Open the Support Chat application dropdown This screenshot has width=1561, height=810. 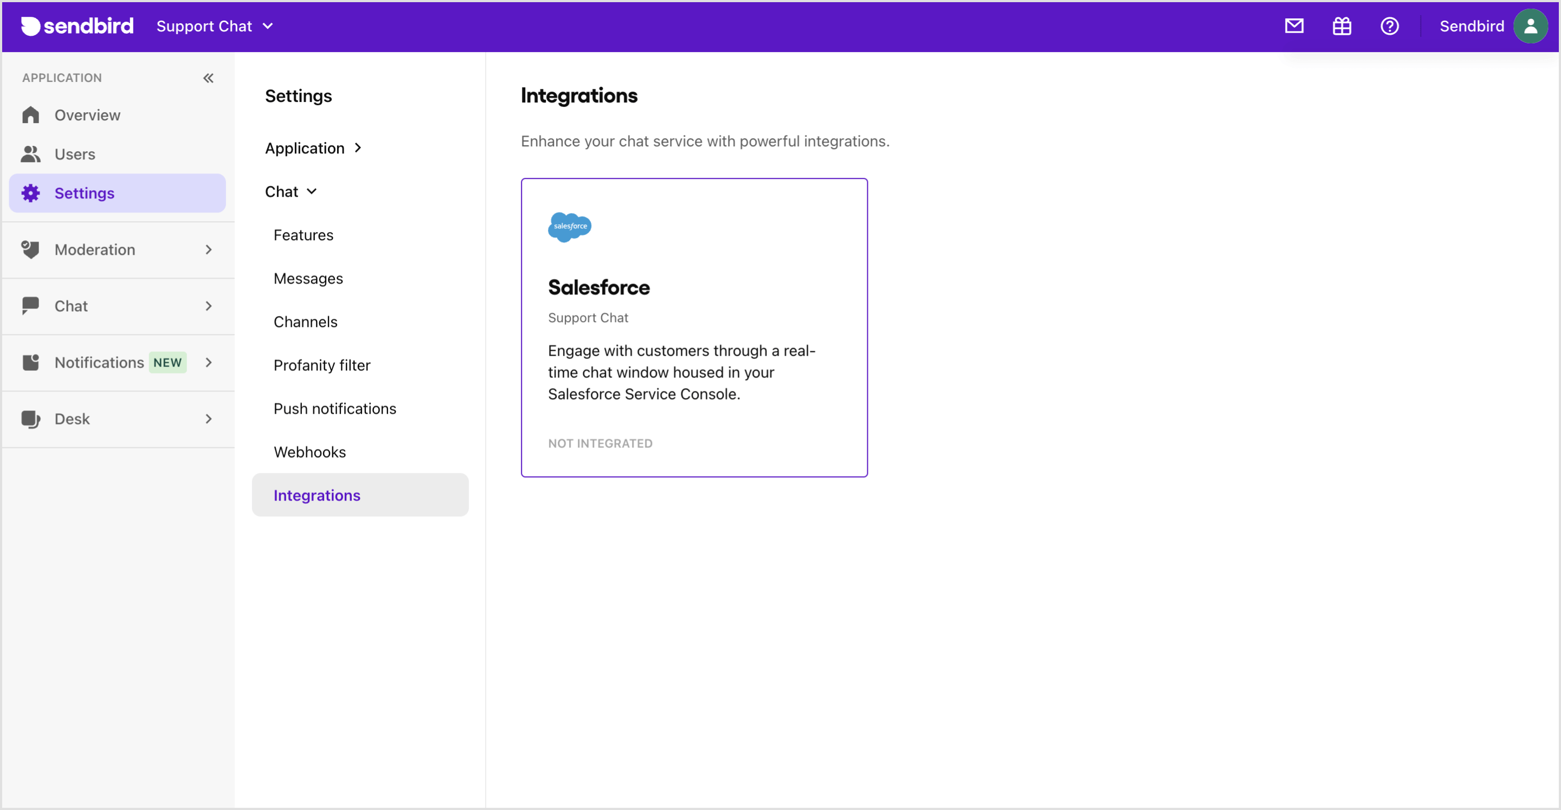tap(215, 25)
